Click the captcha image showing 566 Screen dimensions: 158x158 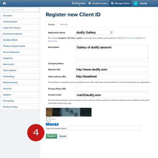pos(69,112)
